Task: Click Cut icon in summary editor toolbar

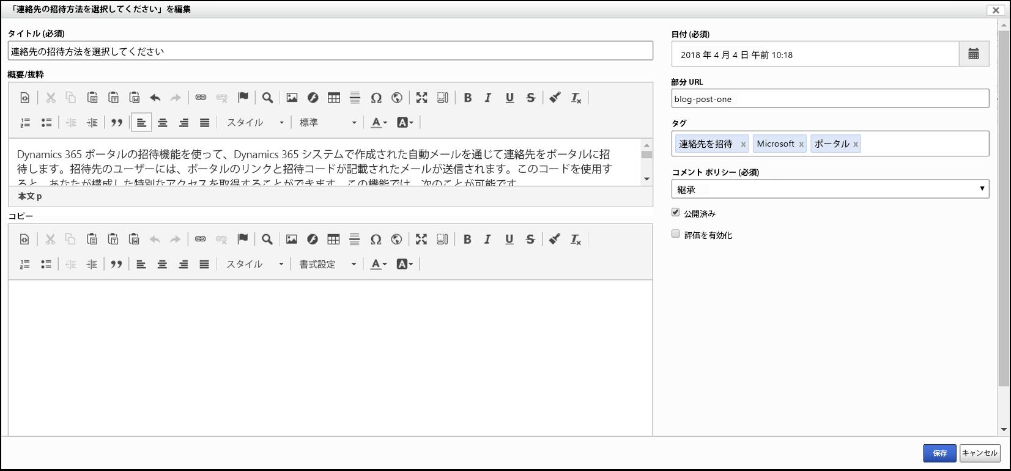Action: 51,98
